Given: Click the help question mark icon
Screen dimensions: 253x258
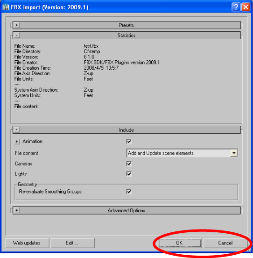Looking at the screenshot, I should tap(236, 7).
